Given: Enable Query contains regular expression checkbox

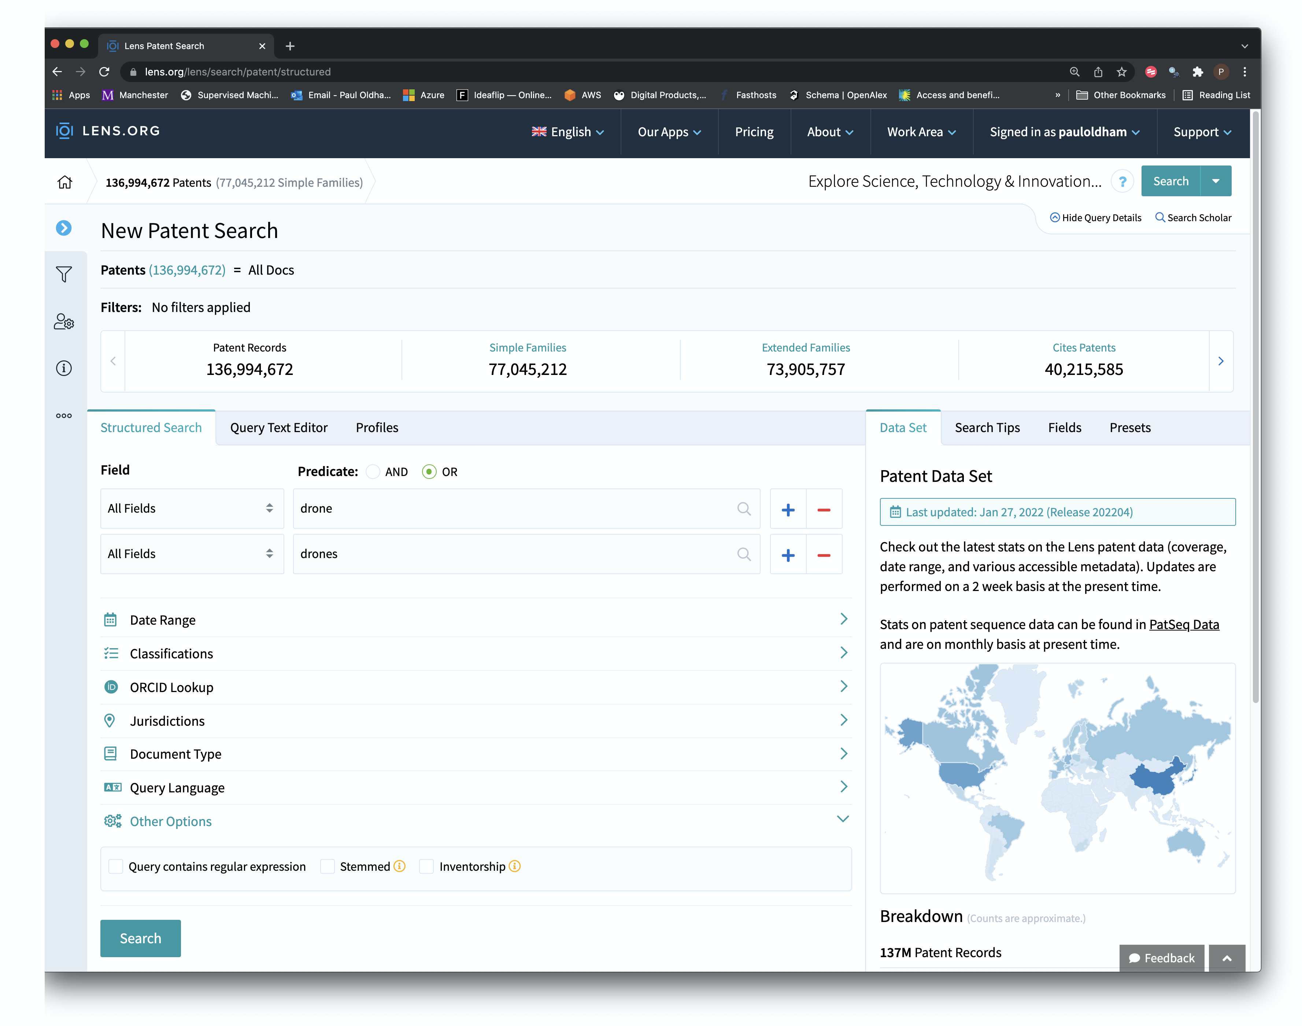Looking at the screenshot, I should [115, 866].
